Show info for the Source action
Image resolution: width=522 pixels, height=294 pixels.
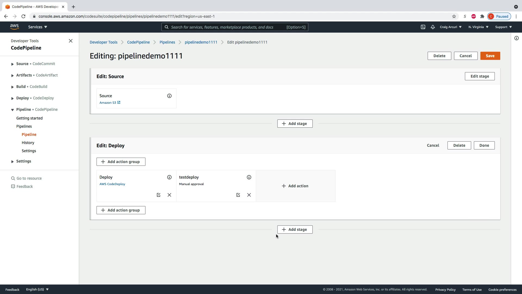coord(169,96)
